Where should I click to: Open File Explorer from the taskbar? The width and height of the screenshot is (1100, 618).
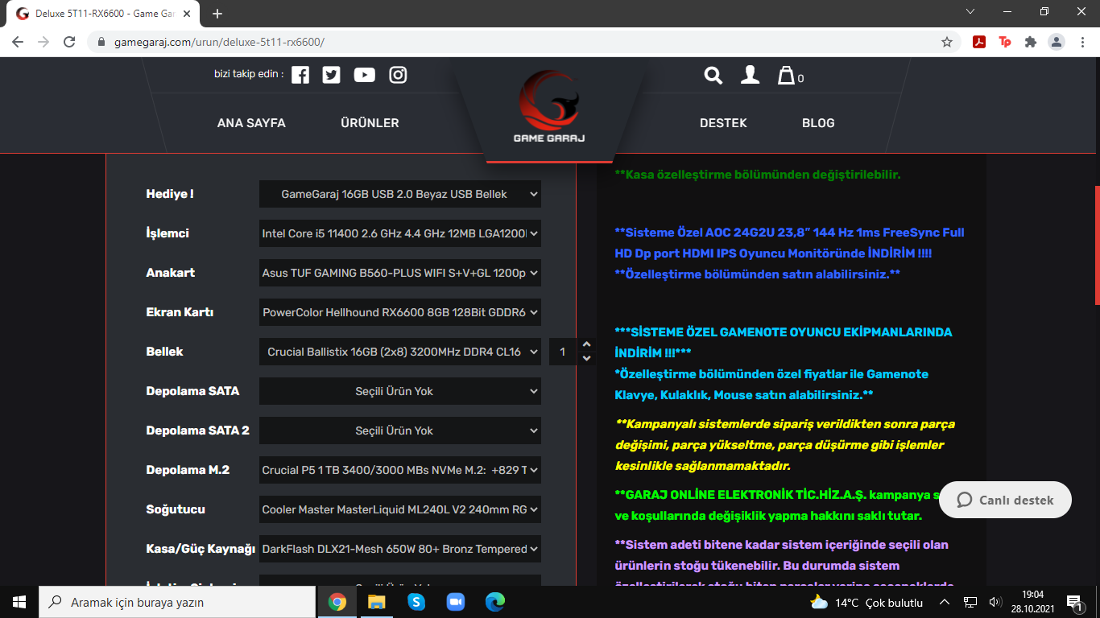coord(377,602)
